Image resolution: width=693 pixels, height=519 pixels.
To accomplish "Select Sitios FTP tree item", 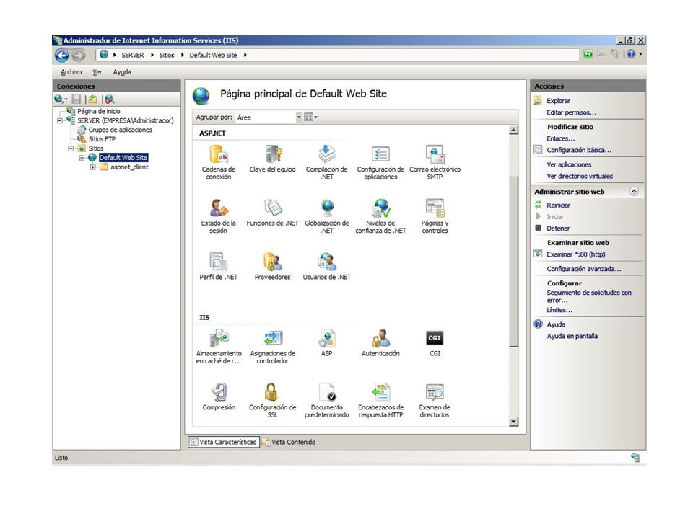I will pos(102,139).
